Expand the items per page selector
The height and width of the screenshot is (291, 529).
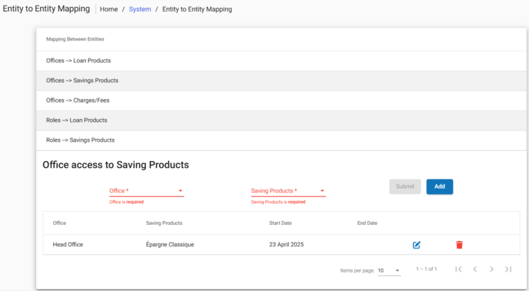click(x=388, y=271)
